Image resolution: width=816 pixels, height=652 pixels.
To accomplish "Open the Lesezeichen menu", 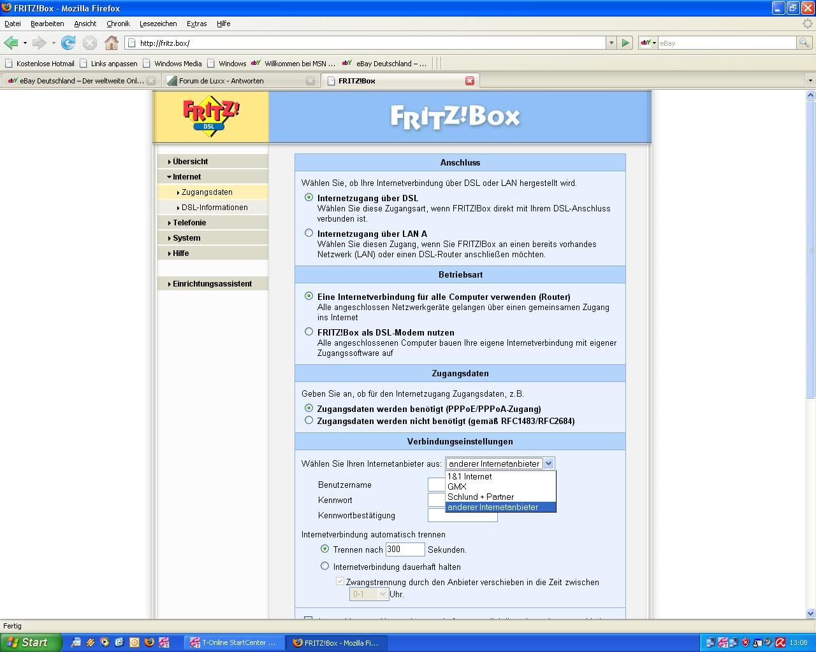I will (158, 24).
